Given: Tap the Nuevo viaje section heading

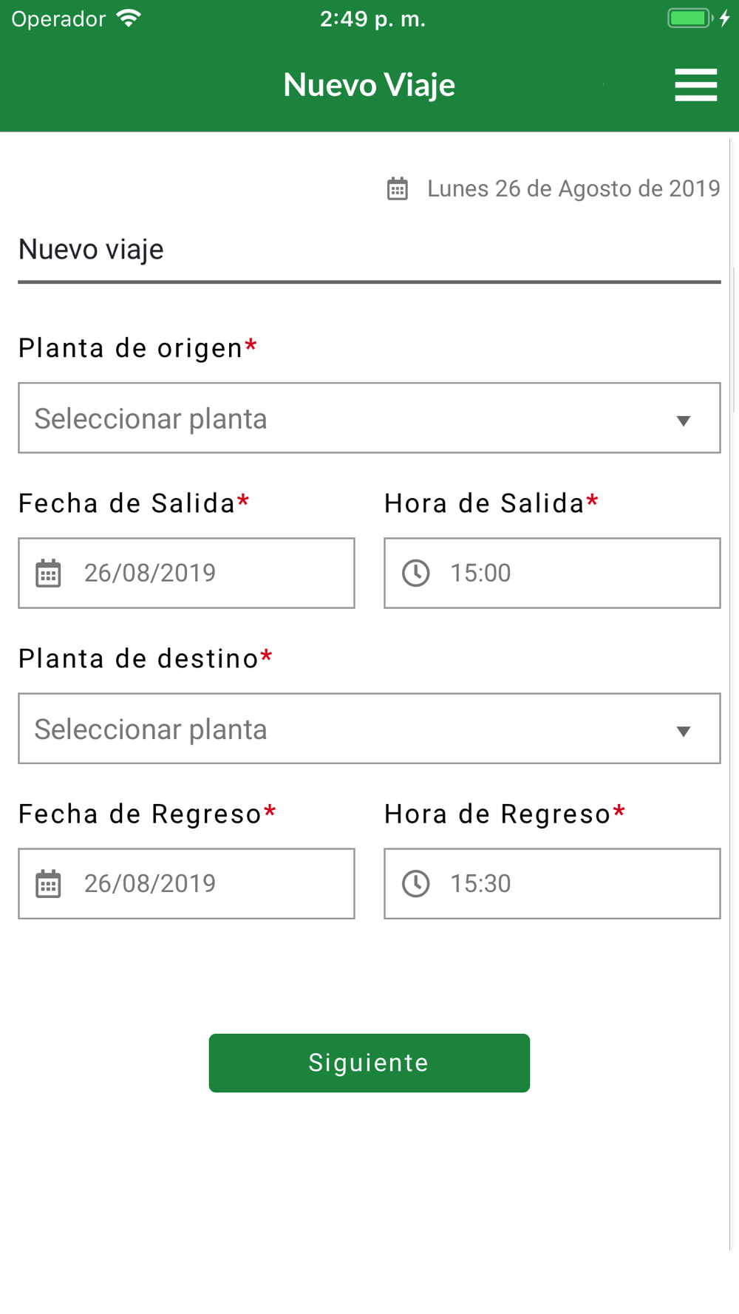Looking at the screenshot, I should pos(91,250).
